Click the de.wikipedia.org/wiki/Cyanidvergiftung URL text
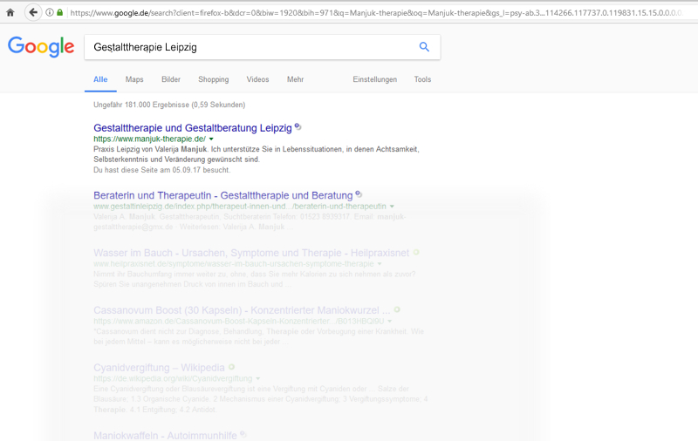This screenshot has height=441, width=698. tap(173, 378)
